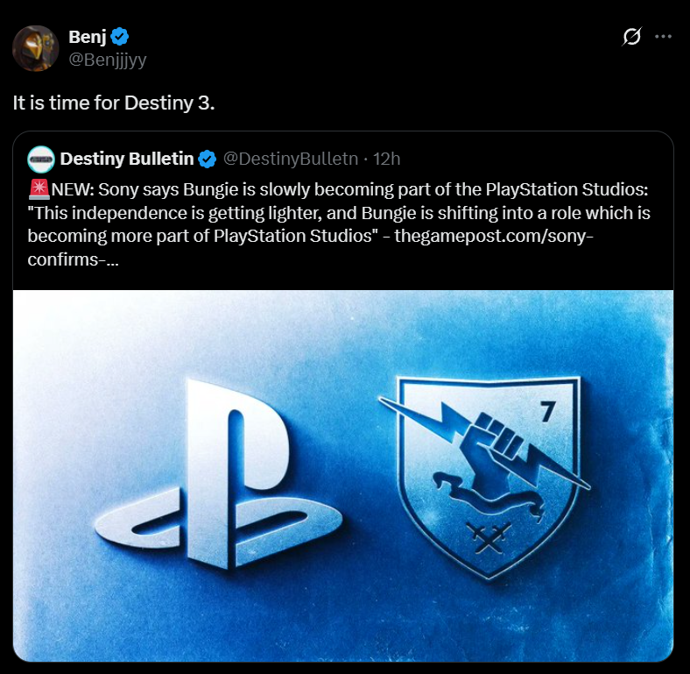Click the red siren emoji
Screen dimensions: 690x674
click(x=39, y=190)
